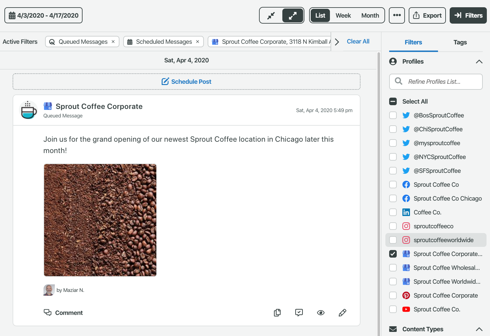Click the expand view arrows icon
The height and width of the screenshot is (336, 490).
pos(292,15)
